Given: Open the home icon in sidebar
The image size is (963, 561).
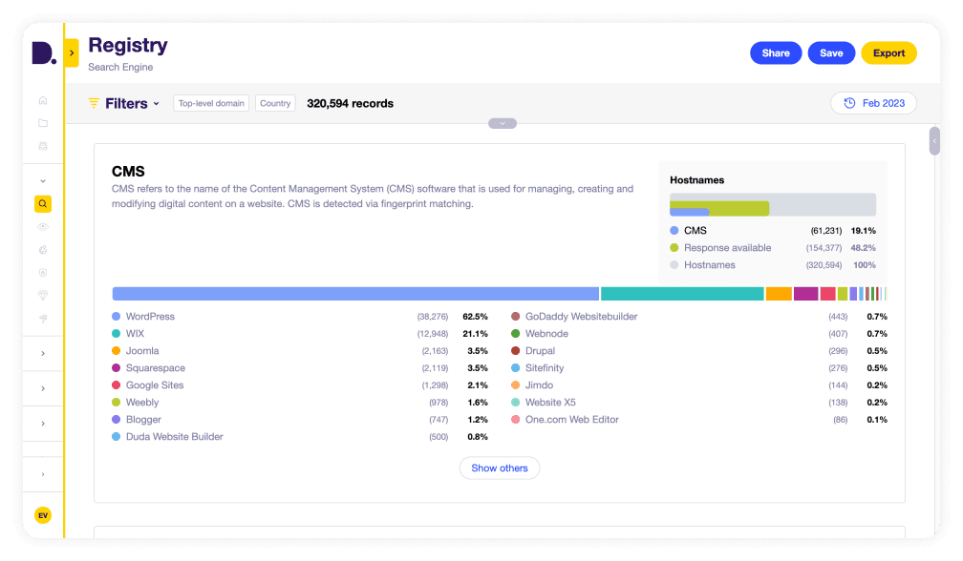Looking at the screenshot, I should [43, 100].
